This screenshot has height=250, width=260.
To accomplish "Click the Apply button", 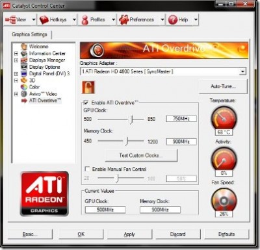I will [129, 234].
